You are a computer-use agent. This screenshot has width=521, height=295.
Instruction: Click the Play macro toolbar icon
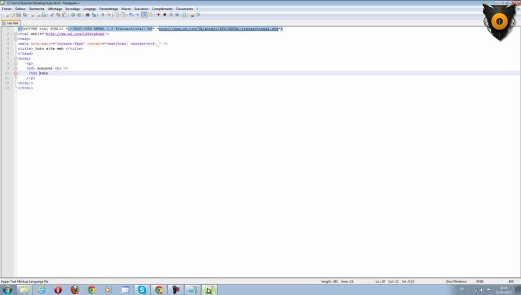tap(171, 15)
